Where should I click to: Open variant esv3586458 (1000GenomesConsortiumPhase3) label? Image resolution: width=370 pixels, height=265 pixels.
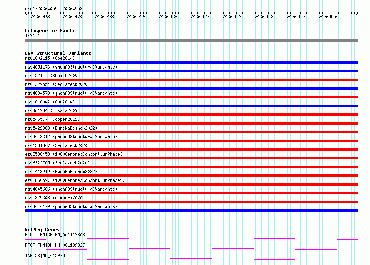point(75,154)
